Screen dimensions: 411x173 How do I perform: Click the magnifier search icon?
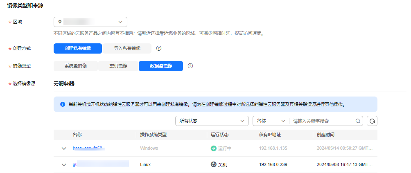click(x=358, y=121)
